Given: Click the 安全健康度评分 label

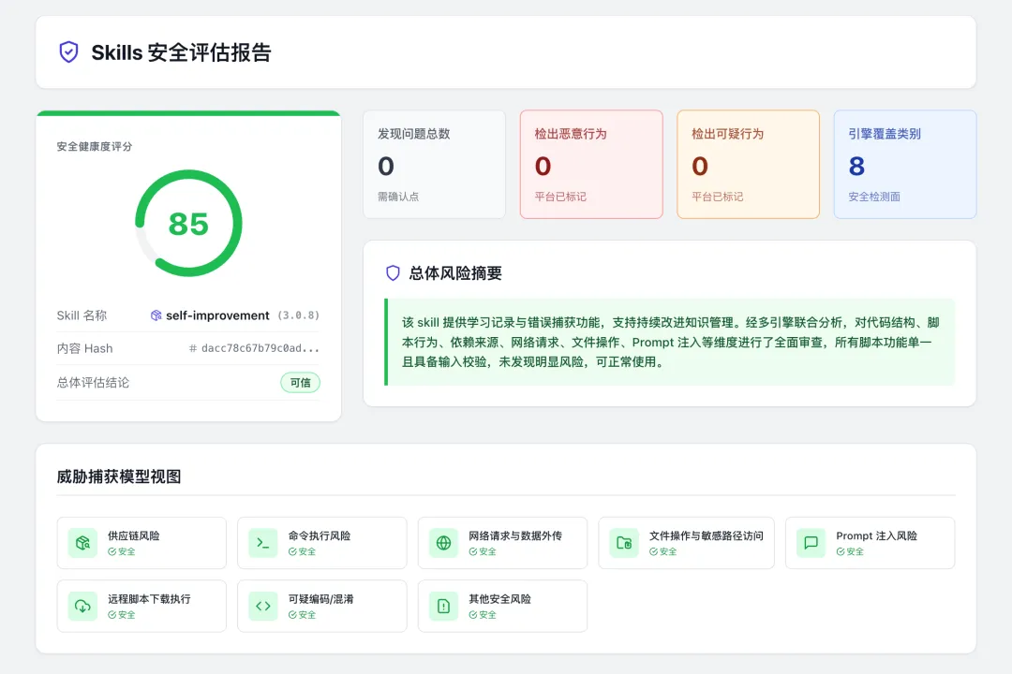Looking at the screenshot, I should [x=95, y=146].
